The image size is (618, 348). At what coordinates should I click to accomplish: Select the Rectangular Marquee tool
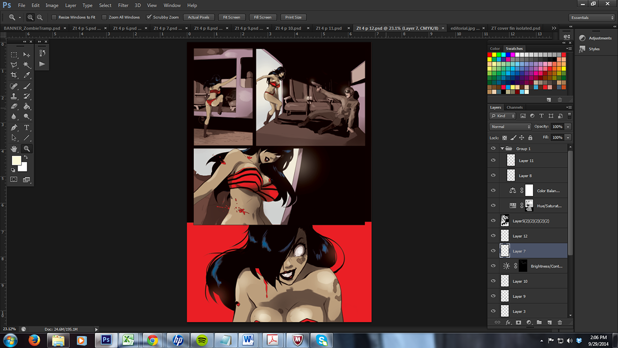14,55
